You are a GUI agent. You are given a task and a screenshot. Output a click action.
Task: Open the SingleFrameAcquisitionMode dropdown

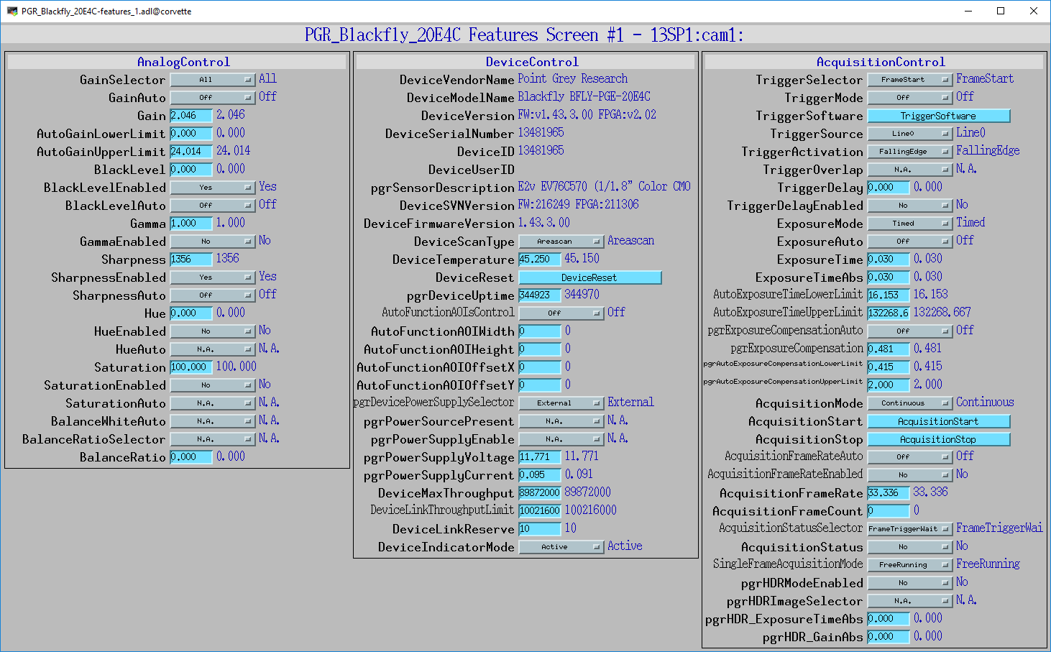click(910, 565)
